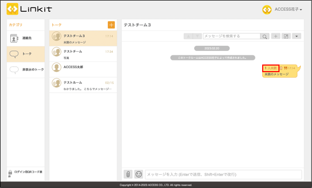Jump to previous search result up arrow

click(188, 36)
